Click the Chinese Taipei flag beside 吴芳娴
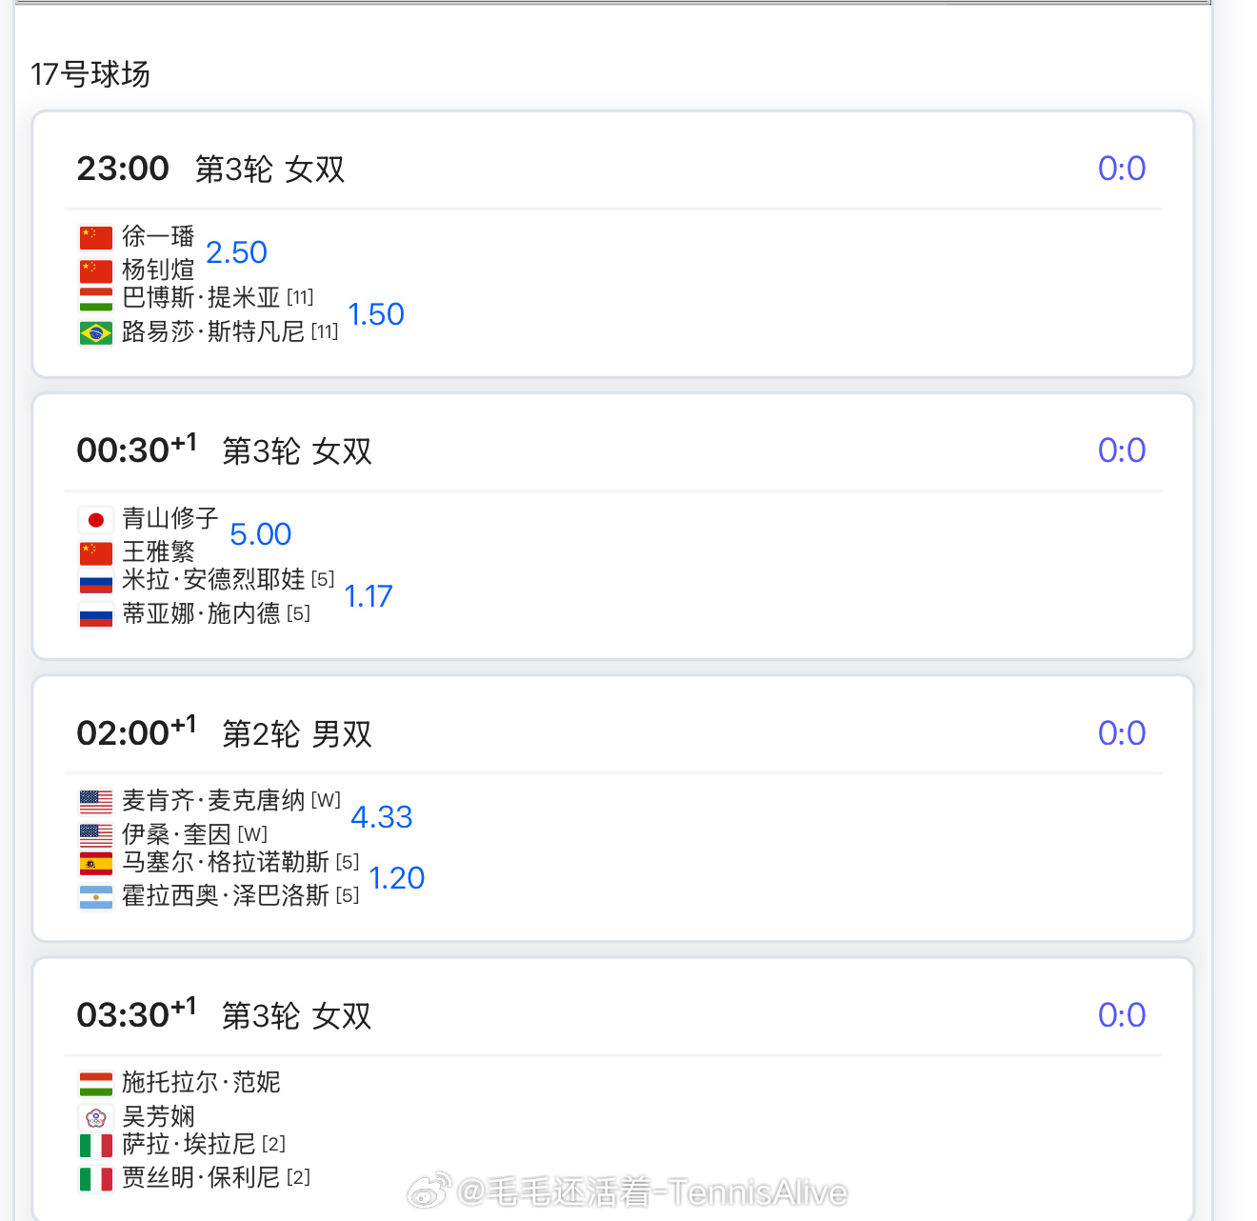The image size is (1257, 1221). [x=95, y=1117]
